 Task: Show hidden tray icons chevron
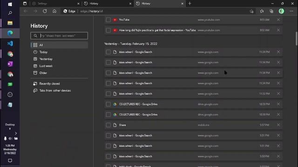(x=16, y=134)
